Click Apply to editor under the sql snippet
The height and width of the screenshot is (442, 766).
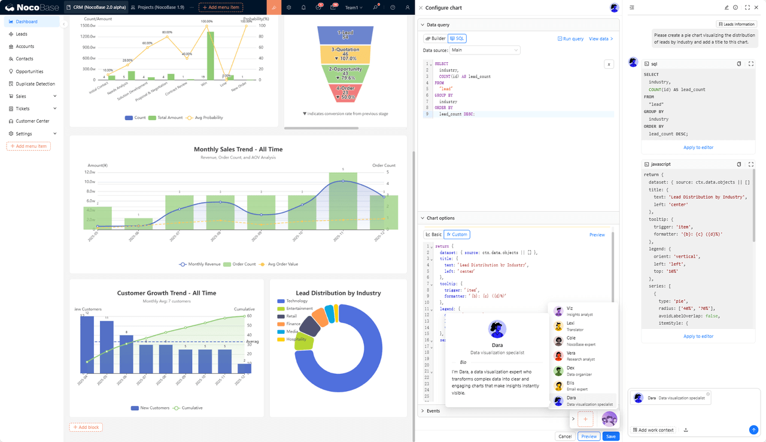pyautogui.click(x=697, y=147)
